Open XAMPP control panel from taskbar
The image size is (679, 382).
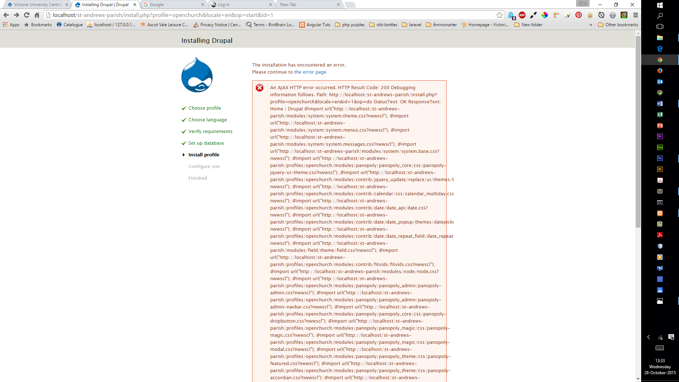[x=660, y=213]
